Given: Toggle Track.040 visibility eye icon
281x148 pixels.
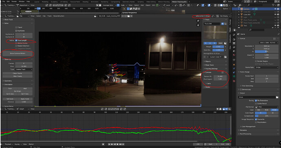Looking at the screenshot, I should point(223,24).
